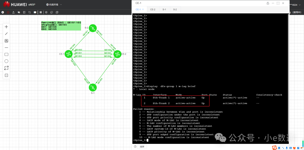Click the export upload icon in toolbar
The width and height of the screenshot is (304, 150).
point(14,12)
